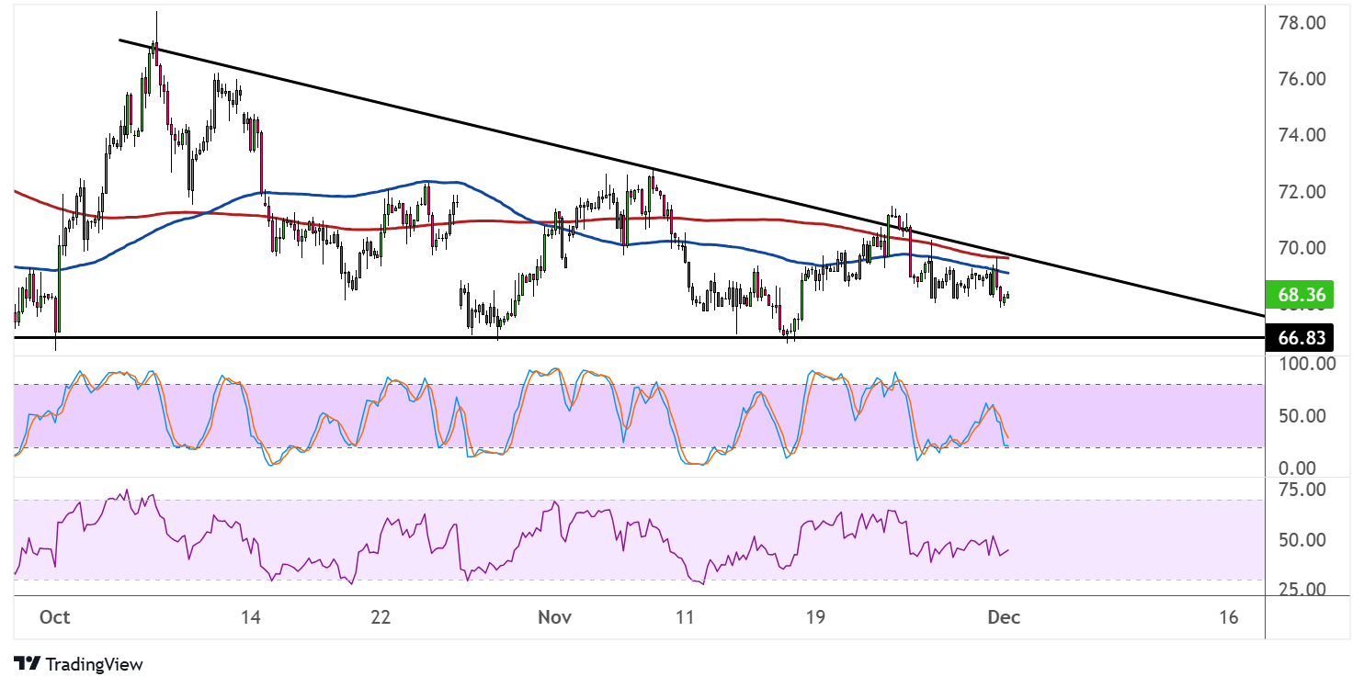This screenshot has width=1364, height=688.
Task: Click the 19 date axis label
Action: point(816,617)
